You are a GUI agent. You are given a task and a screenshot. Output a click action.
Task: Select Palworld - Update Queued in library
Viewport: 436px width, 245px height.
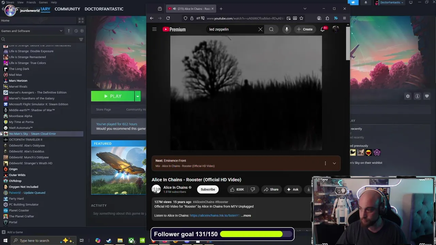pyautogui.click(x=27, y=193)
